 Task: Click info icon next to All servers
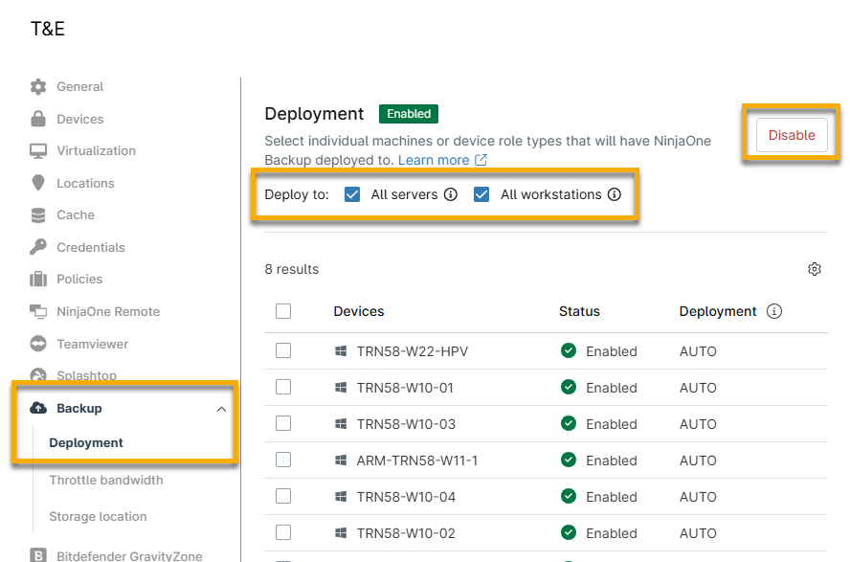pos(451,194)
